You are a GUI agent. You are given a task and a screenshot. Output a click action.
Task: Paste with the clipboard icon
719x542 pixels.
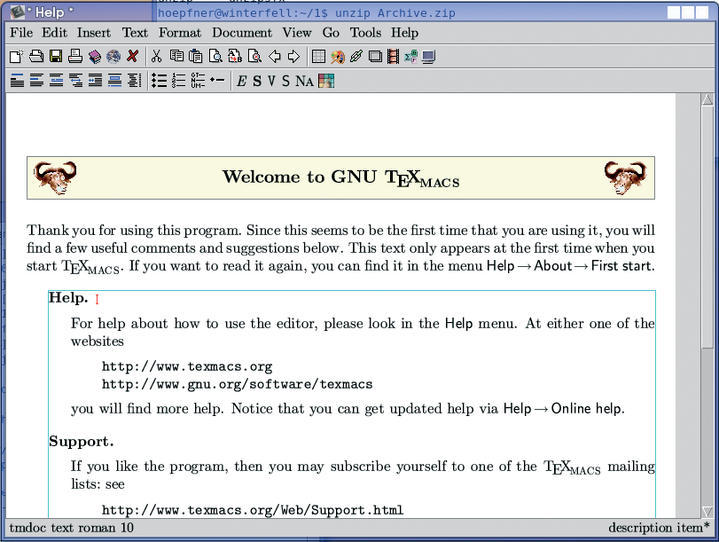click(196, 57)
